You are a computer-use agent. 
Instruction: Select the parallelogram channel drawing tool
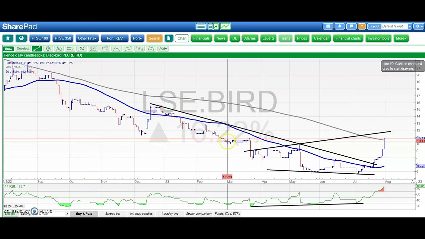point(128,48)
